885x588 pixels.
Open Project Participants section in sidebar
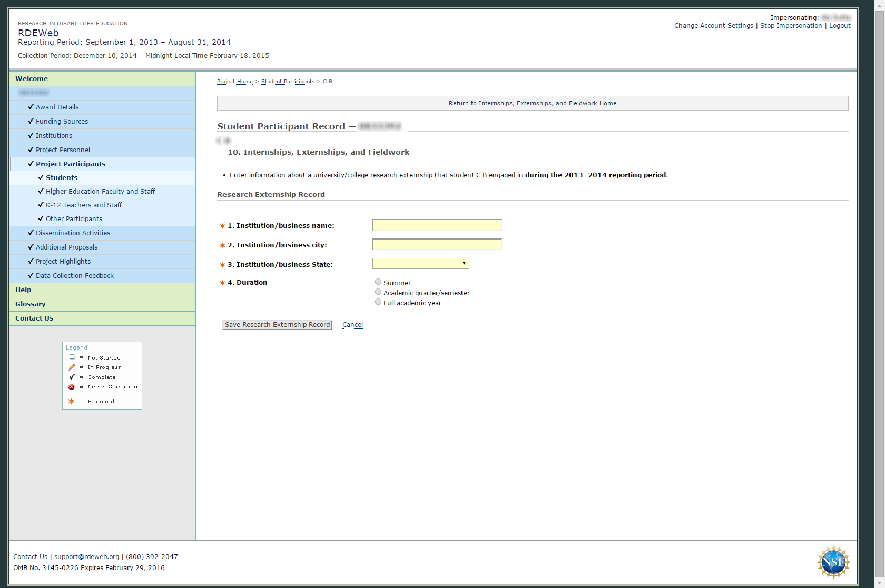pos(71,164)
